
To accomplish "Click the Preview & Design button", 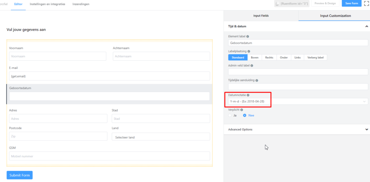I will [x=325, y=4].
